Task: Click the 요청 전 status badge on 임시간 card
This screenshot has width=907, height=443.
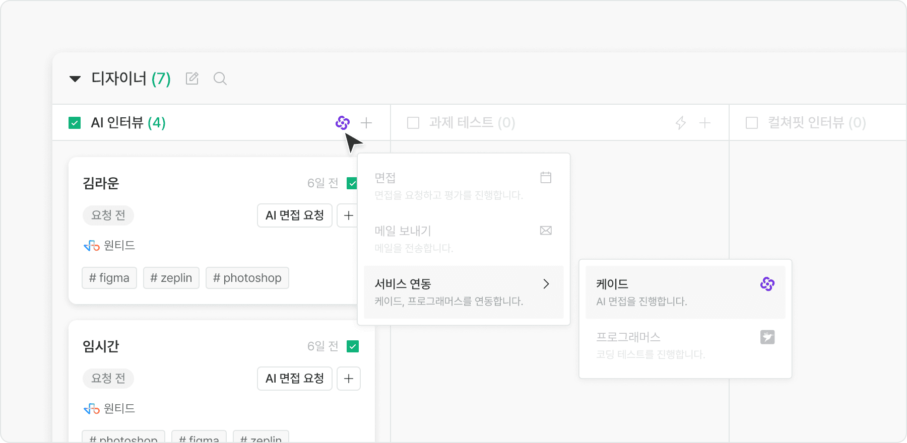Action: (108, 379)
